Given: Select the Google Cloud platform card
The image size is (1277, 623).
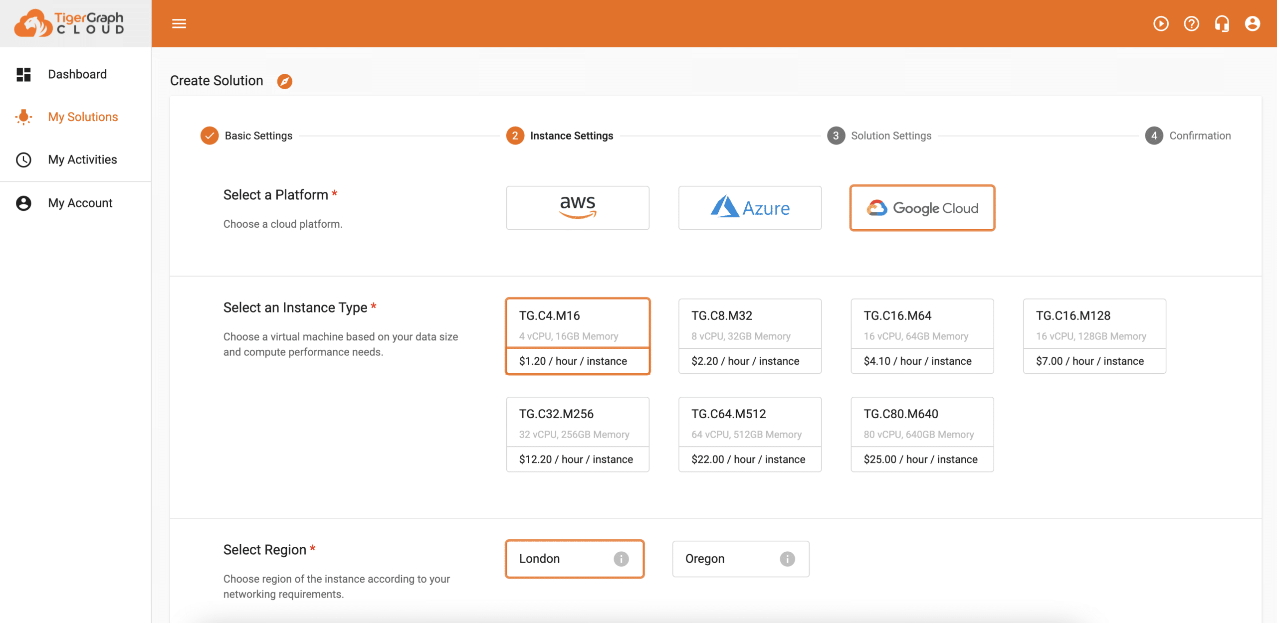Looking at the screenshot, I should (x=922, y=208).
